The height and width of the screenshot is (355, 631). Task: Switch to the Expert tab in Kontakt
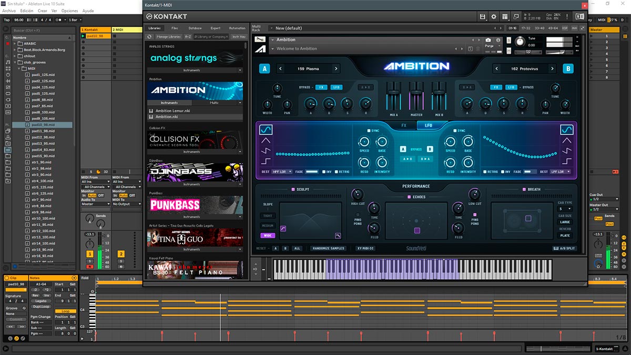(x=216, y=28)
